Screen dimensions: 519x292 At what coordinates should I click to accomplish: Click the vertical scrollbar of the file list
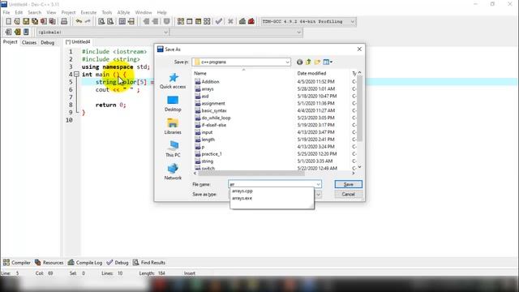pos(359,108)
